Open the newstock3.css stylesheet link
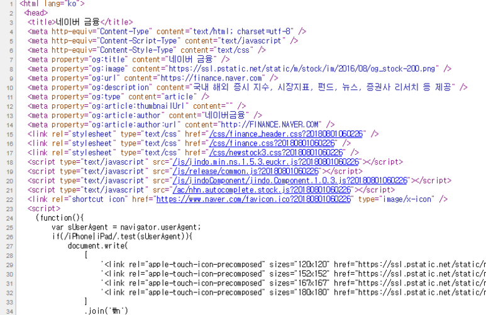 point(276,153)
